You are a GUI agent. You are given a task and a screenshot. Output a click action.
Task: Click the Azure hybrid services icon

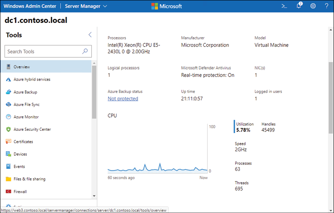pos(8,79)
